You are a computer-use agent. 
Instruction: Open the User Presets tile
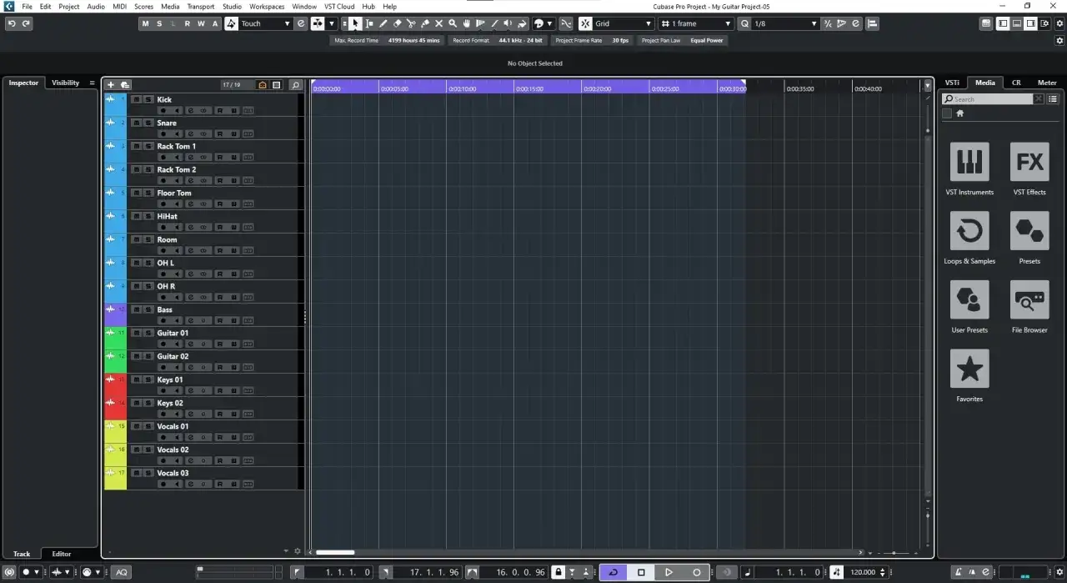969,300
